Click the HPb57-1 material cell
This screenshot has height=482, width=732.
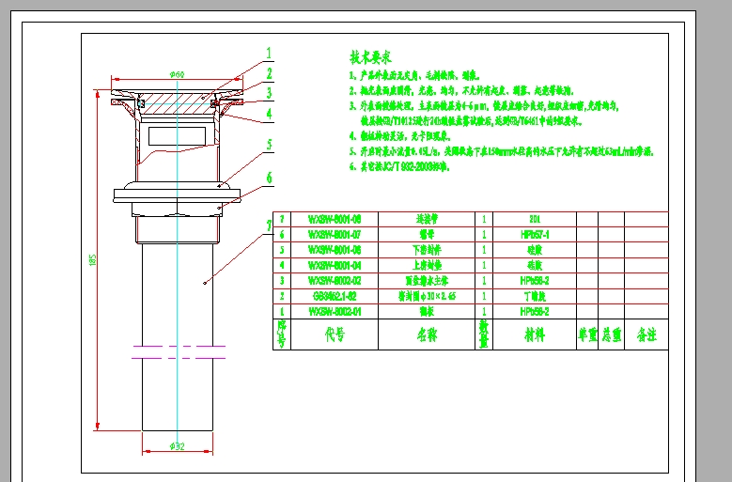(x=534, y=234)
